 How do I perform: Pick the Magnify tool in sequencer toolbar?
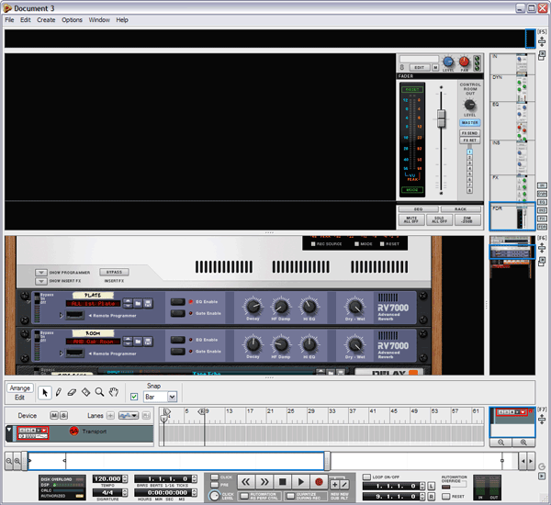(99, 392)
